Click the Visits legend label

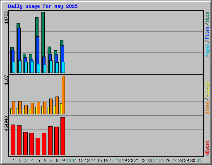click(x=207, y=90)
